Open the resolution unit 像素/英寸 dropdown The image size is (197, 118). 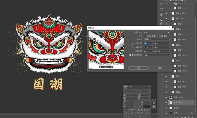tap(162, 51)
